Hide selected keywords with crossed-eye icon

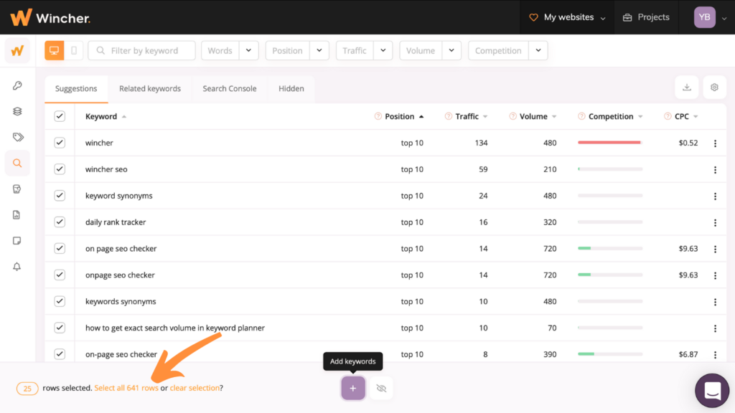coord(381,388)
